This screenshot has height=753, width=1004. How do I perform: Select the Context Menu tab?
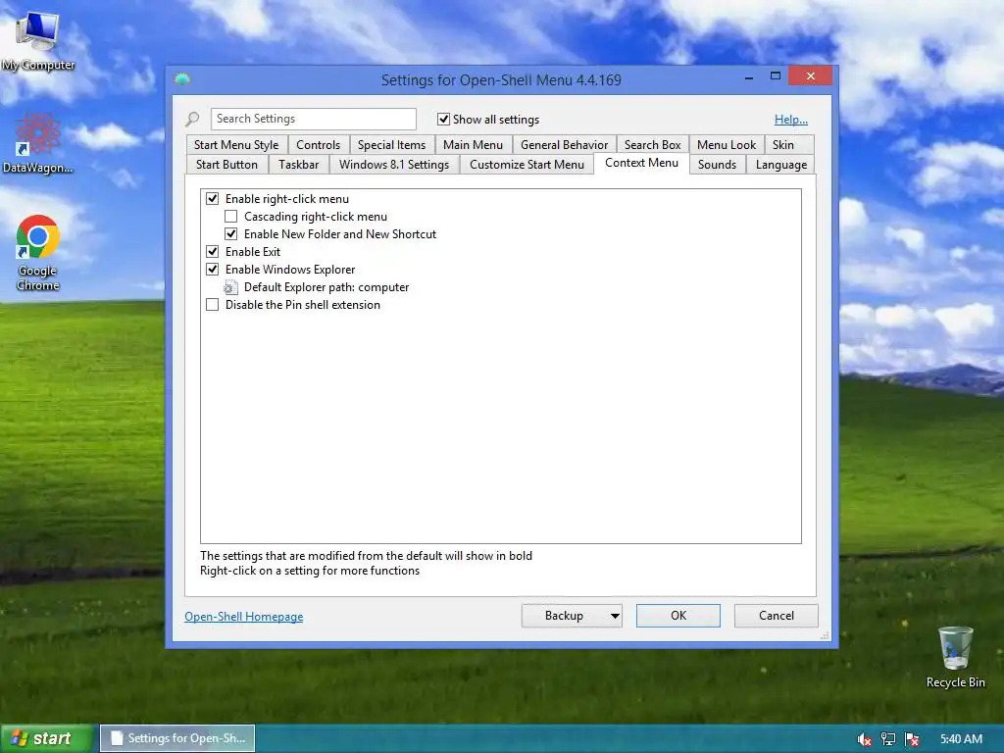click(x=641, y=164)
